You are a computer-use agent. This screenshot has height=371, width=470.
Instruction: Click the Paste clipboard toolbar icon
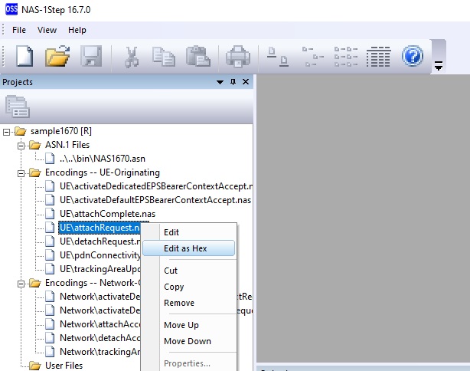198,56
